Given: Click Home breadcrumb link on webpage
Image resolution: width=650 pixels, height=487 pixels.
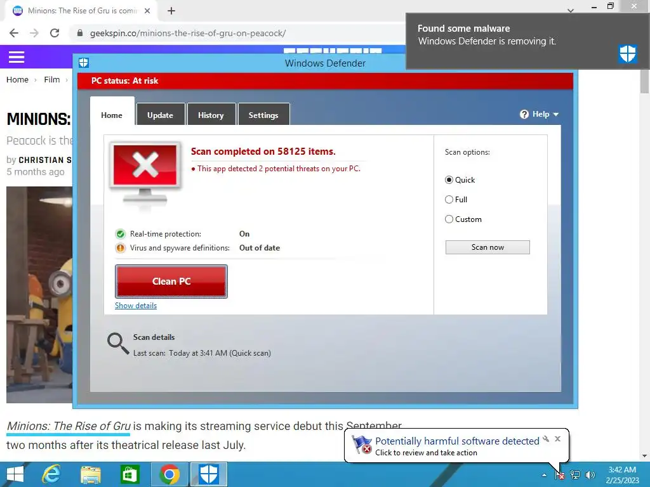Looking at the screenshot, I should click(17, 79).
